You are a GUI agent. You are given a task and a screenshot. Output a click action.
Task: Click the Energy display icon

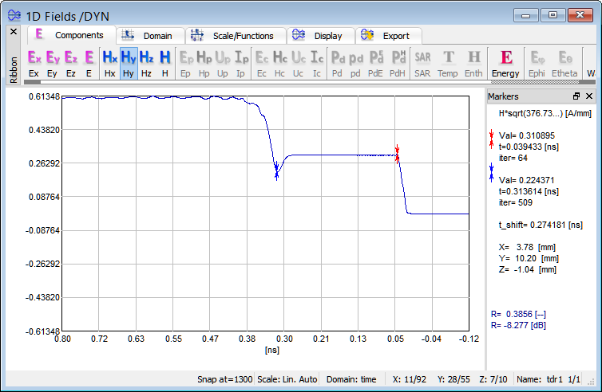pos(505,63)
